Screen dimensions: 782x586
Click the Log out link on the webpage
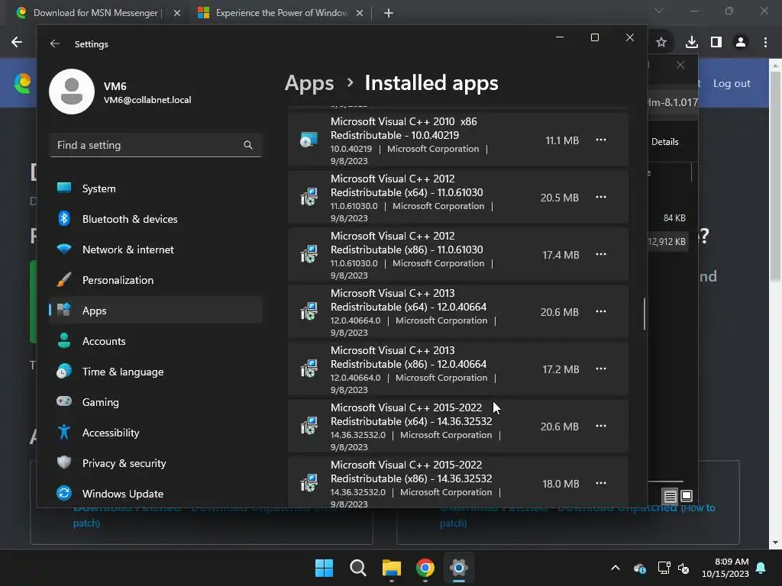point(732,83)
